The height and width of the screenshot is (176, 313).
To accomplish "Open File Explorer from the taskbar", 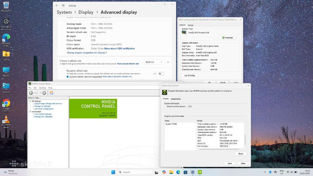I will [171, 172].
